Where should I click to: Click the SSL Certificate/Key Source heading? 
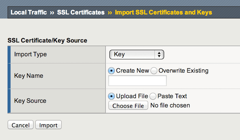[x=47, y=40]
